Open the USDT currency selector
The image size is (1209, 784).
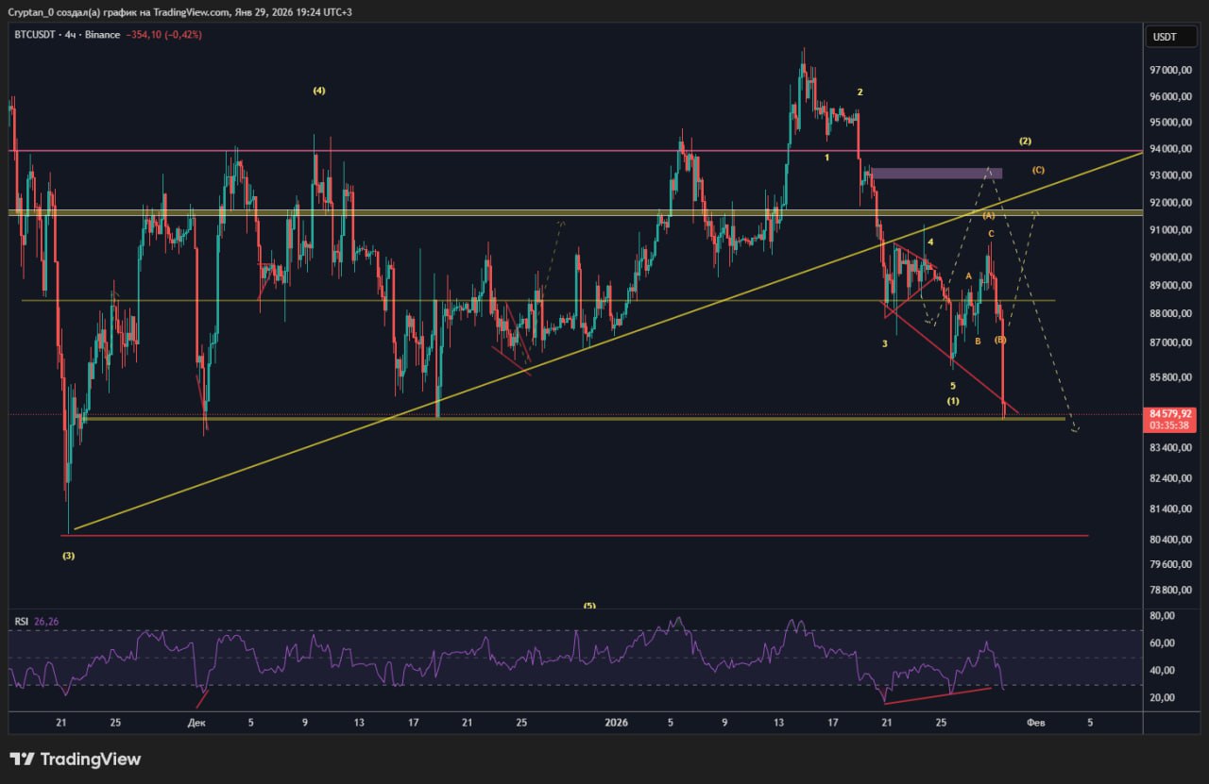(x=1163, y=37)
